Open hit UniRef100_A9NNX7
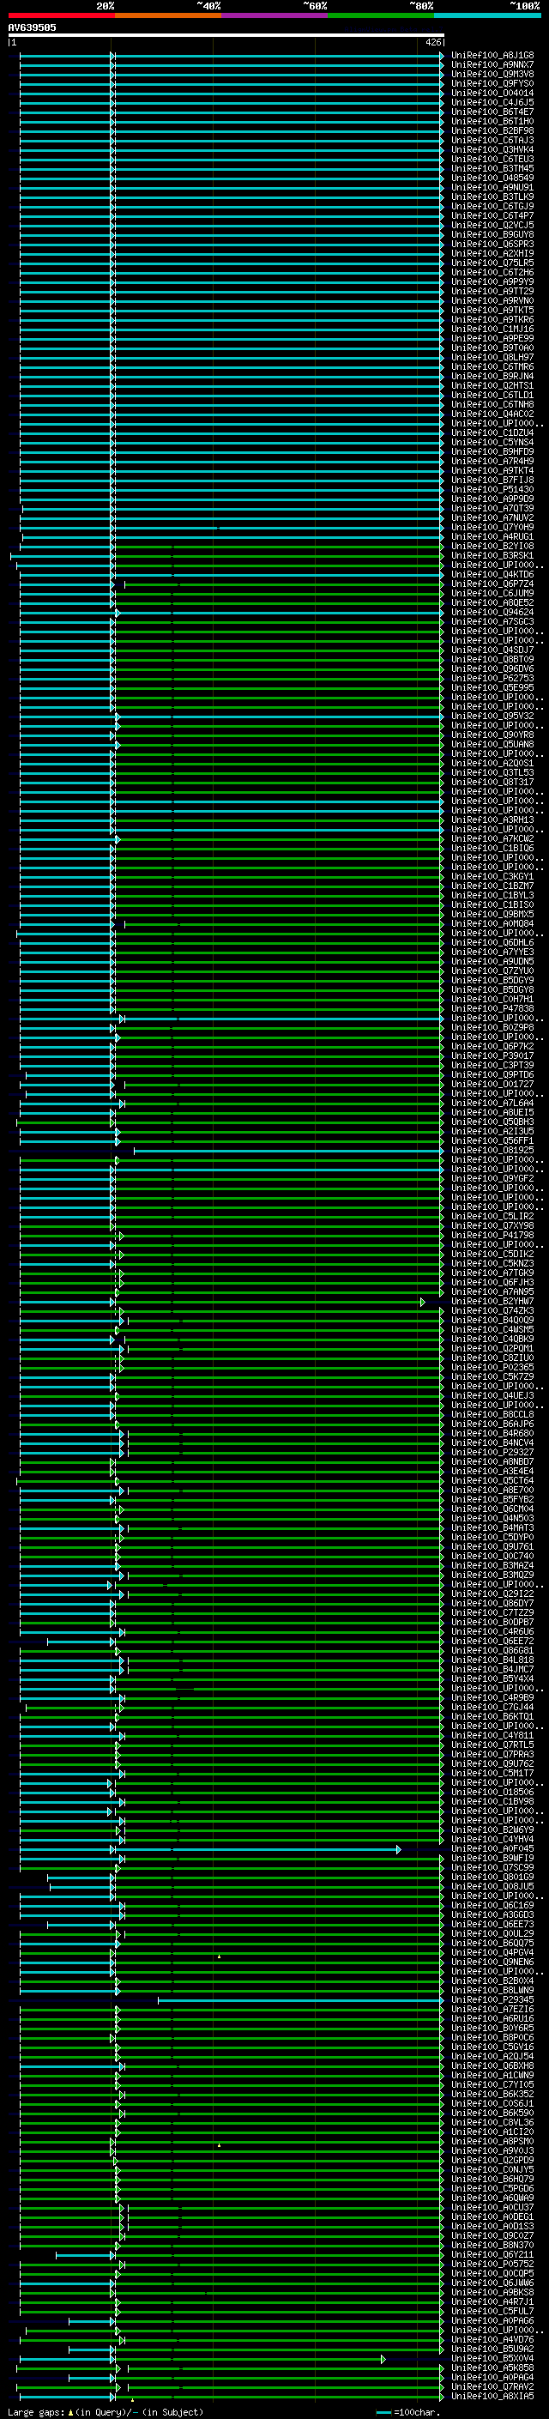Image resolution: width=549 pixels, height=2419 pixels. [492, 65]
